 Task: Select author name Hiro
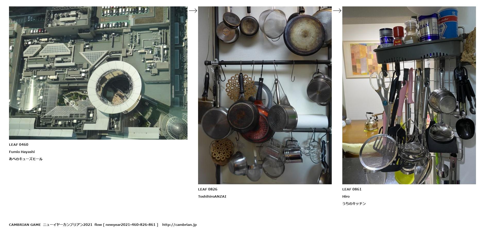click(346, 196)
